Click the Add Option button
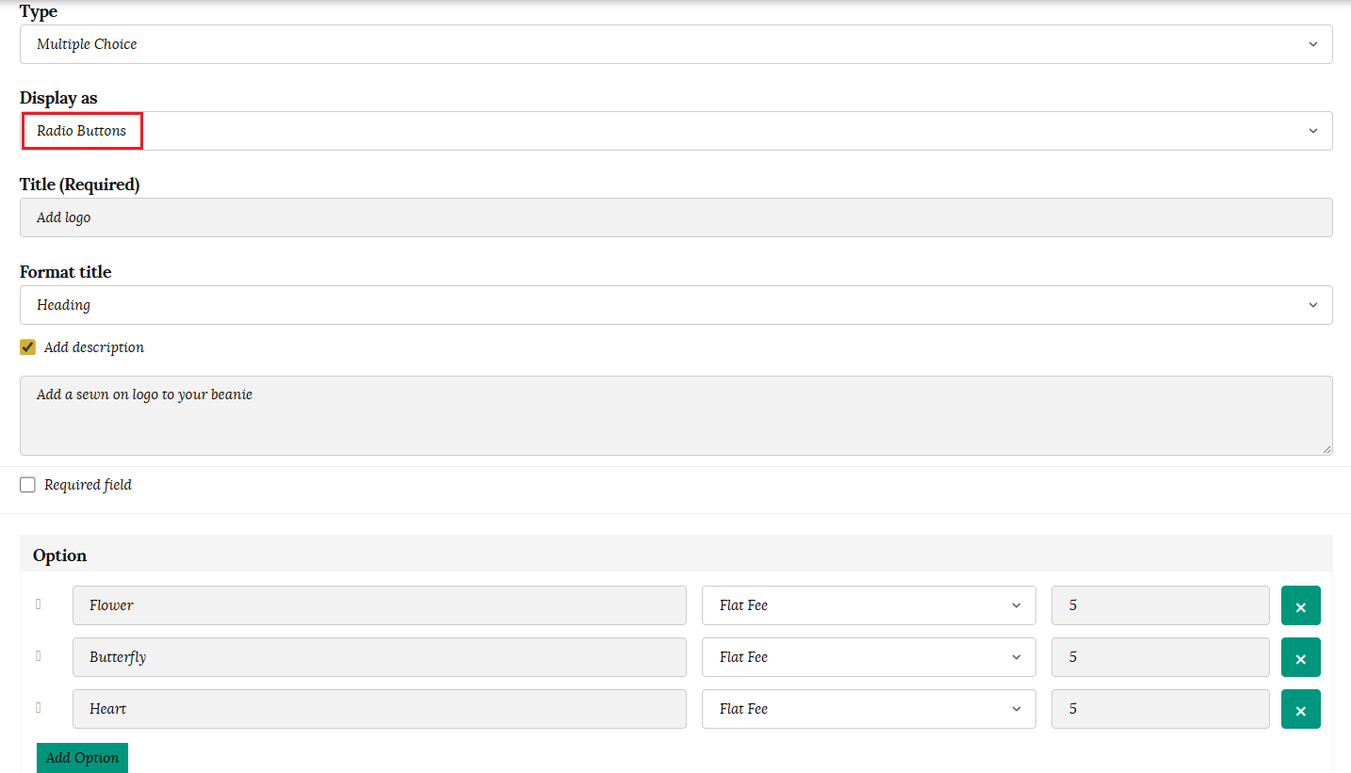 point(83,758)
